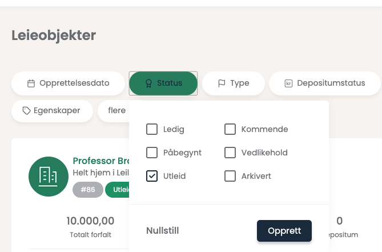Enable the Ledig checkbox
Screen dimensions: 382x252
coord(152,129)
